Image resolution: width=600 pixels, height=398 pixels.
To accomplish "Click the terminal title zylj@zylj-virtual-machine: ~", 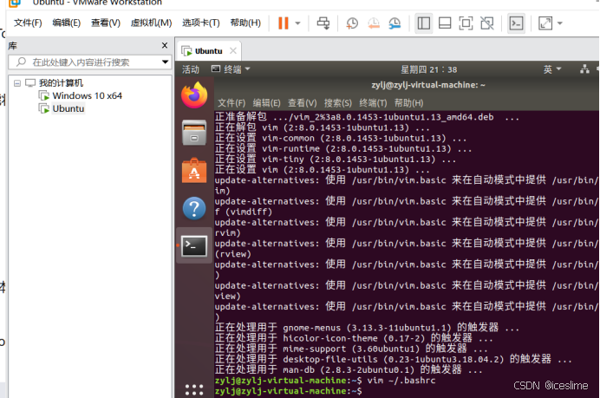I will pyautogui.click(x=428, y=85).
